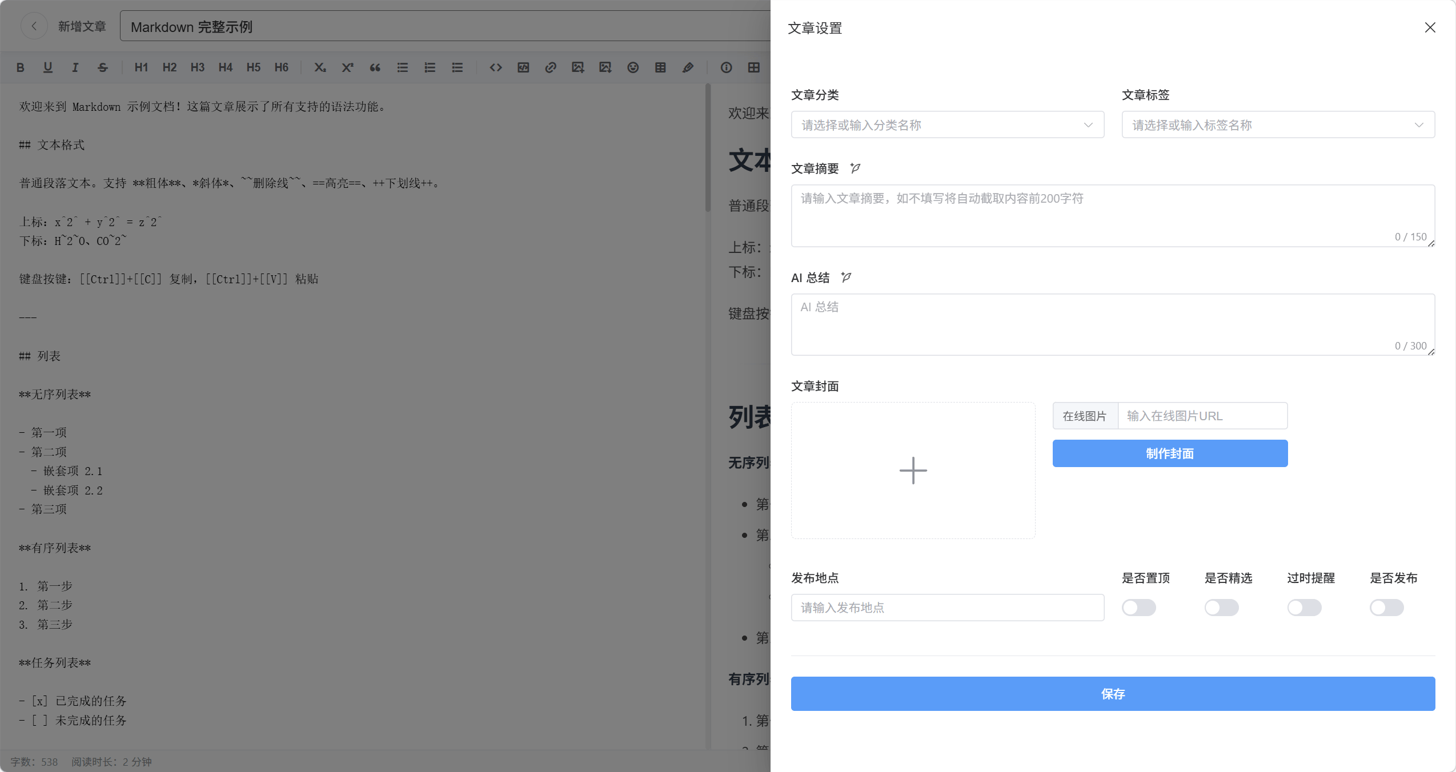Click the '3. 第三步' line in the editor

(46, 625)
